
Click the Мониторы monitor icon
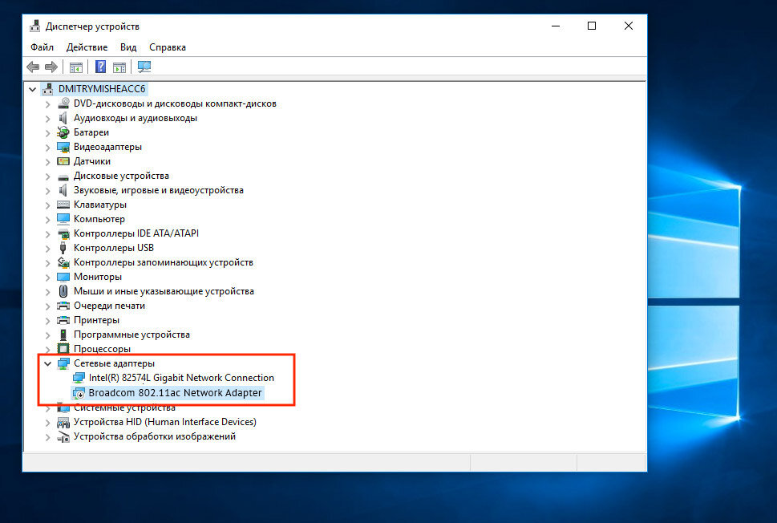click(x=63, y=277)
